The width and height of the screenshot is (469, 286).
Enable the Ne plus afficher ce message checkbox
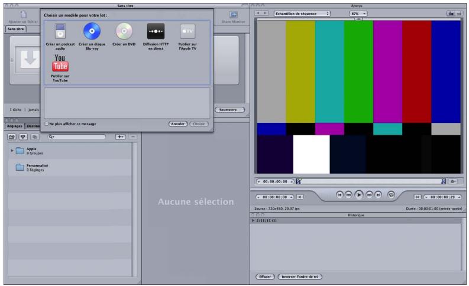pos(47,124)
